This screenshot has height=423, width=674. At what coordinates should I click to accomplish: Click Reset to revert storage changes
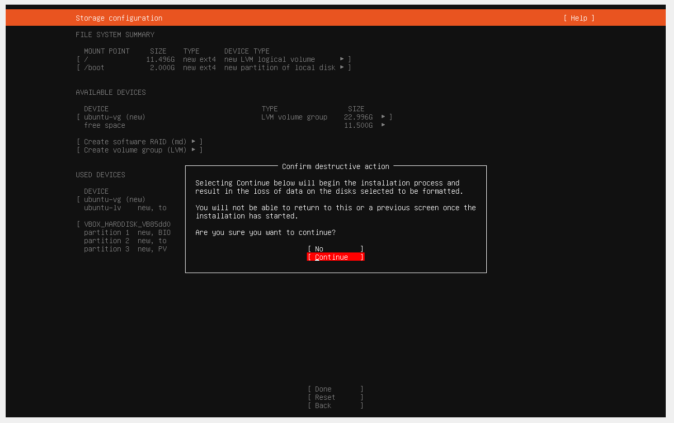tap(336, 397)
